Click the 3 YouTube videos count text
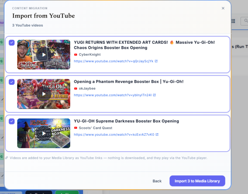 click(28, 25)
